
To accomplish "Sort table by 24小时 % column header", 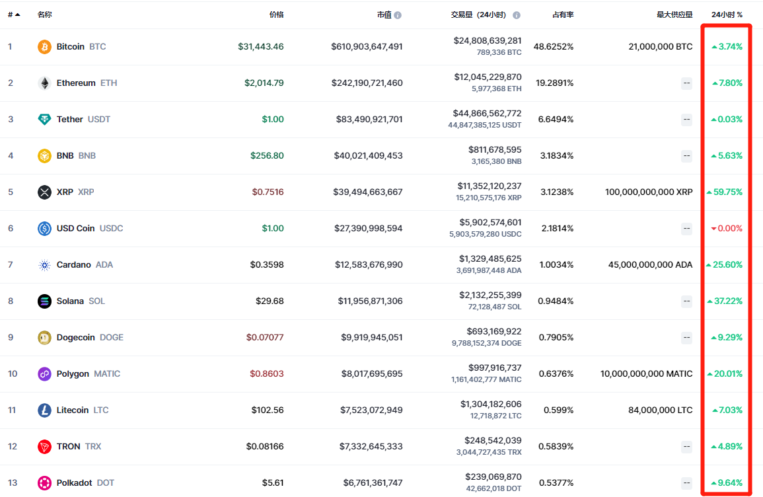I will (727, 15).
